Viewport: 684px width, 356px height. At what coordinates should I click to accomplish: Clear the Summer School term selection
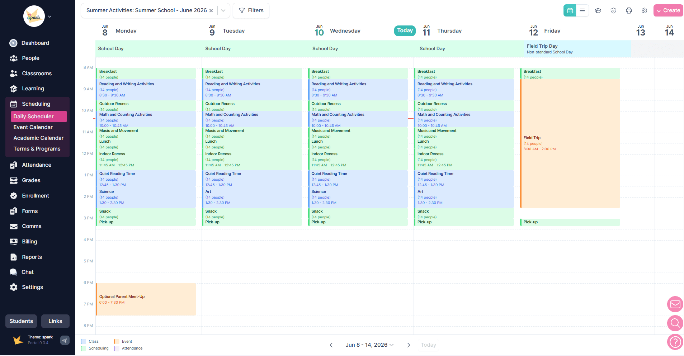211,10
